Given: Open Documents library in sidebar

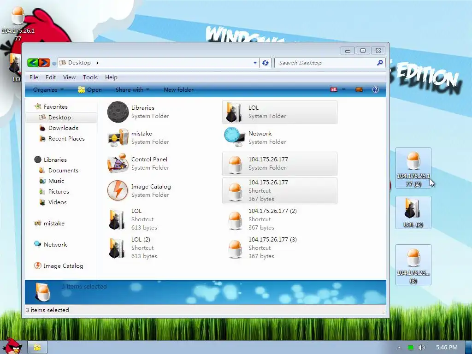Looking at the screenshot, I should tap(59, 171).
